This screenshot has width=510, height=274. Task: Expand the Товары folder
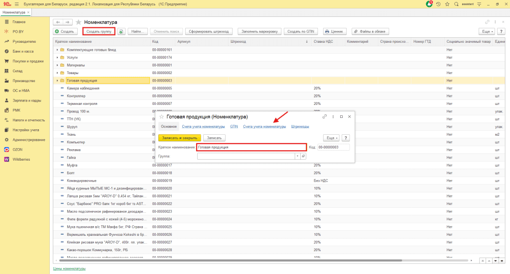(x=57, y=73)
